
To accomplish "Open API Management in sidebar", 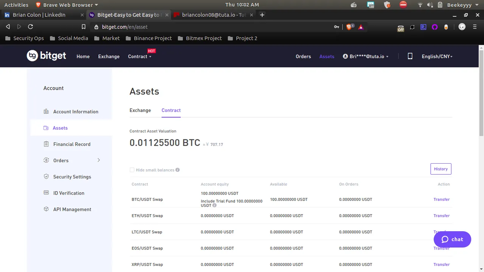I will (x=72, y=209).
